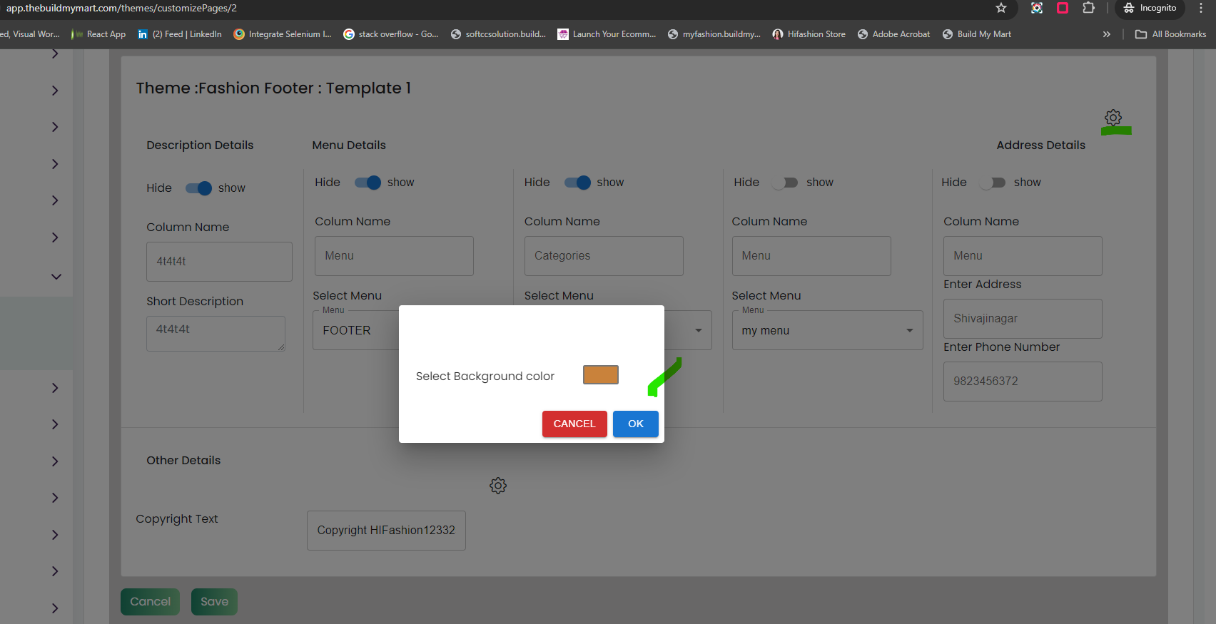Click the green Cancel button at bottom
The height and width of the screenshot is (624, 1216).
150,602
